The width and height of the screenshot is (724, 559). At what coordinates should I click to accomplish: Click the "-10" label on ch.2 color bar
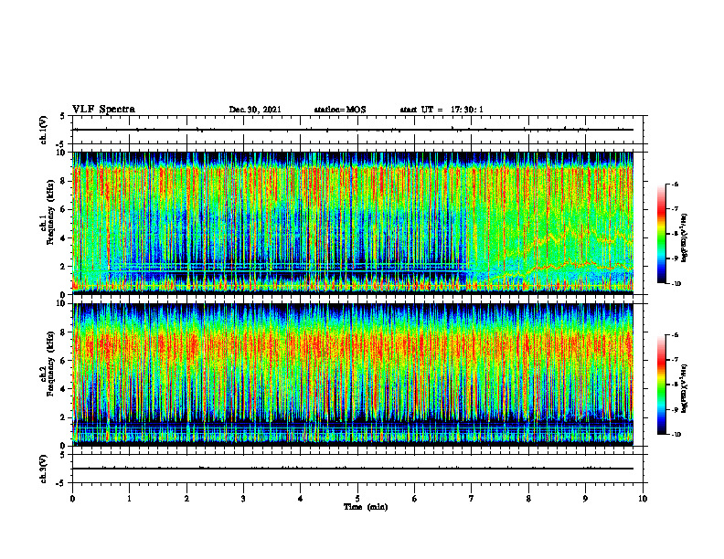pyautogui.click(x=676, y=435)
